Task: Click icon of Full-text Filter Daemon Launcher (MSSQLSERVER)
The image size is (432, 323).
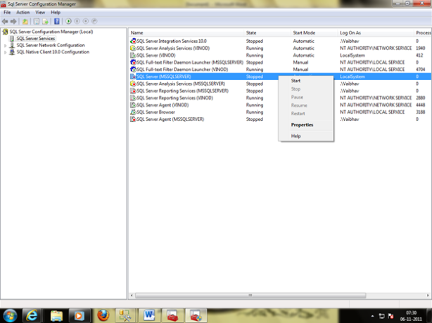Action: (x=133, y=62)
